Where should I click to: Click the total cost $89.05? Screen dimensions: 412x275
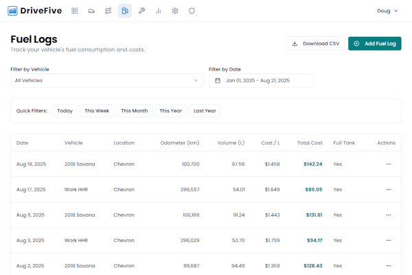[314, 189]
